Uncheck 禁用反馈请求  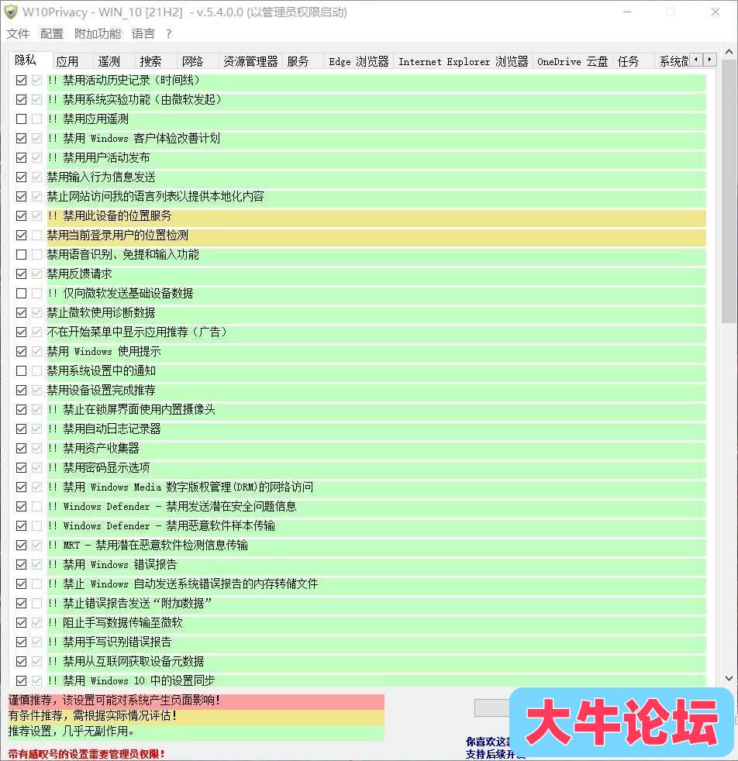pyautogui.click(x=22, y=274)
